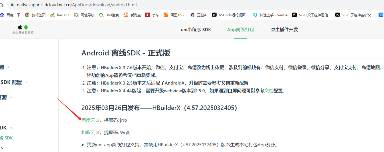Open the 原生插件开发 tab
This screenshot has height=152, width=384.
point(284,30)
